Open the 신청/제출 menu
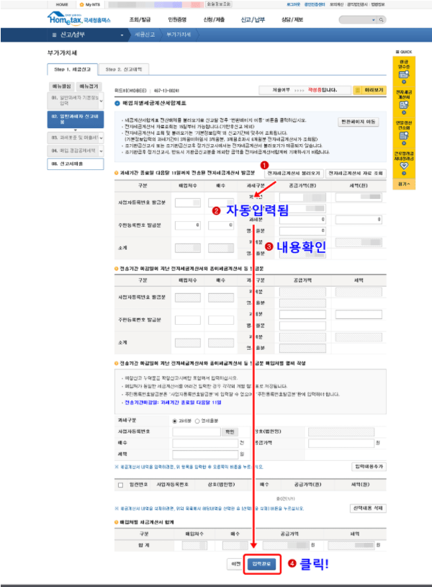This screenshot has width=432, height=587. 214,19
